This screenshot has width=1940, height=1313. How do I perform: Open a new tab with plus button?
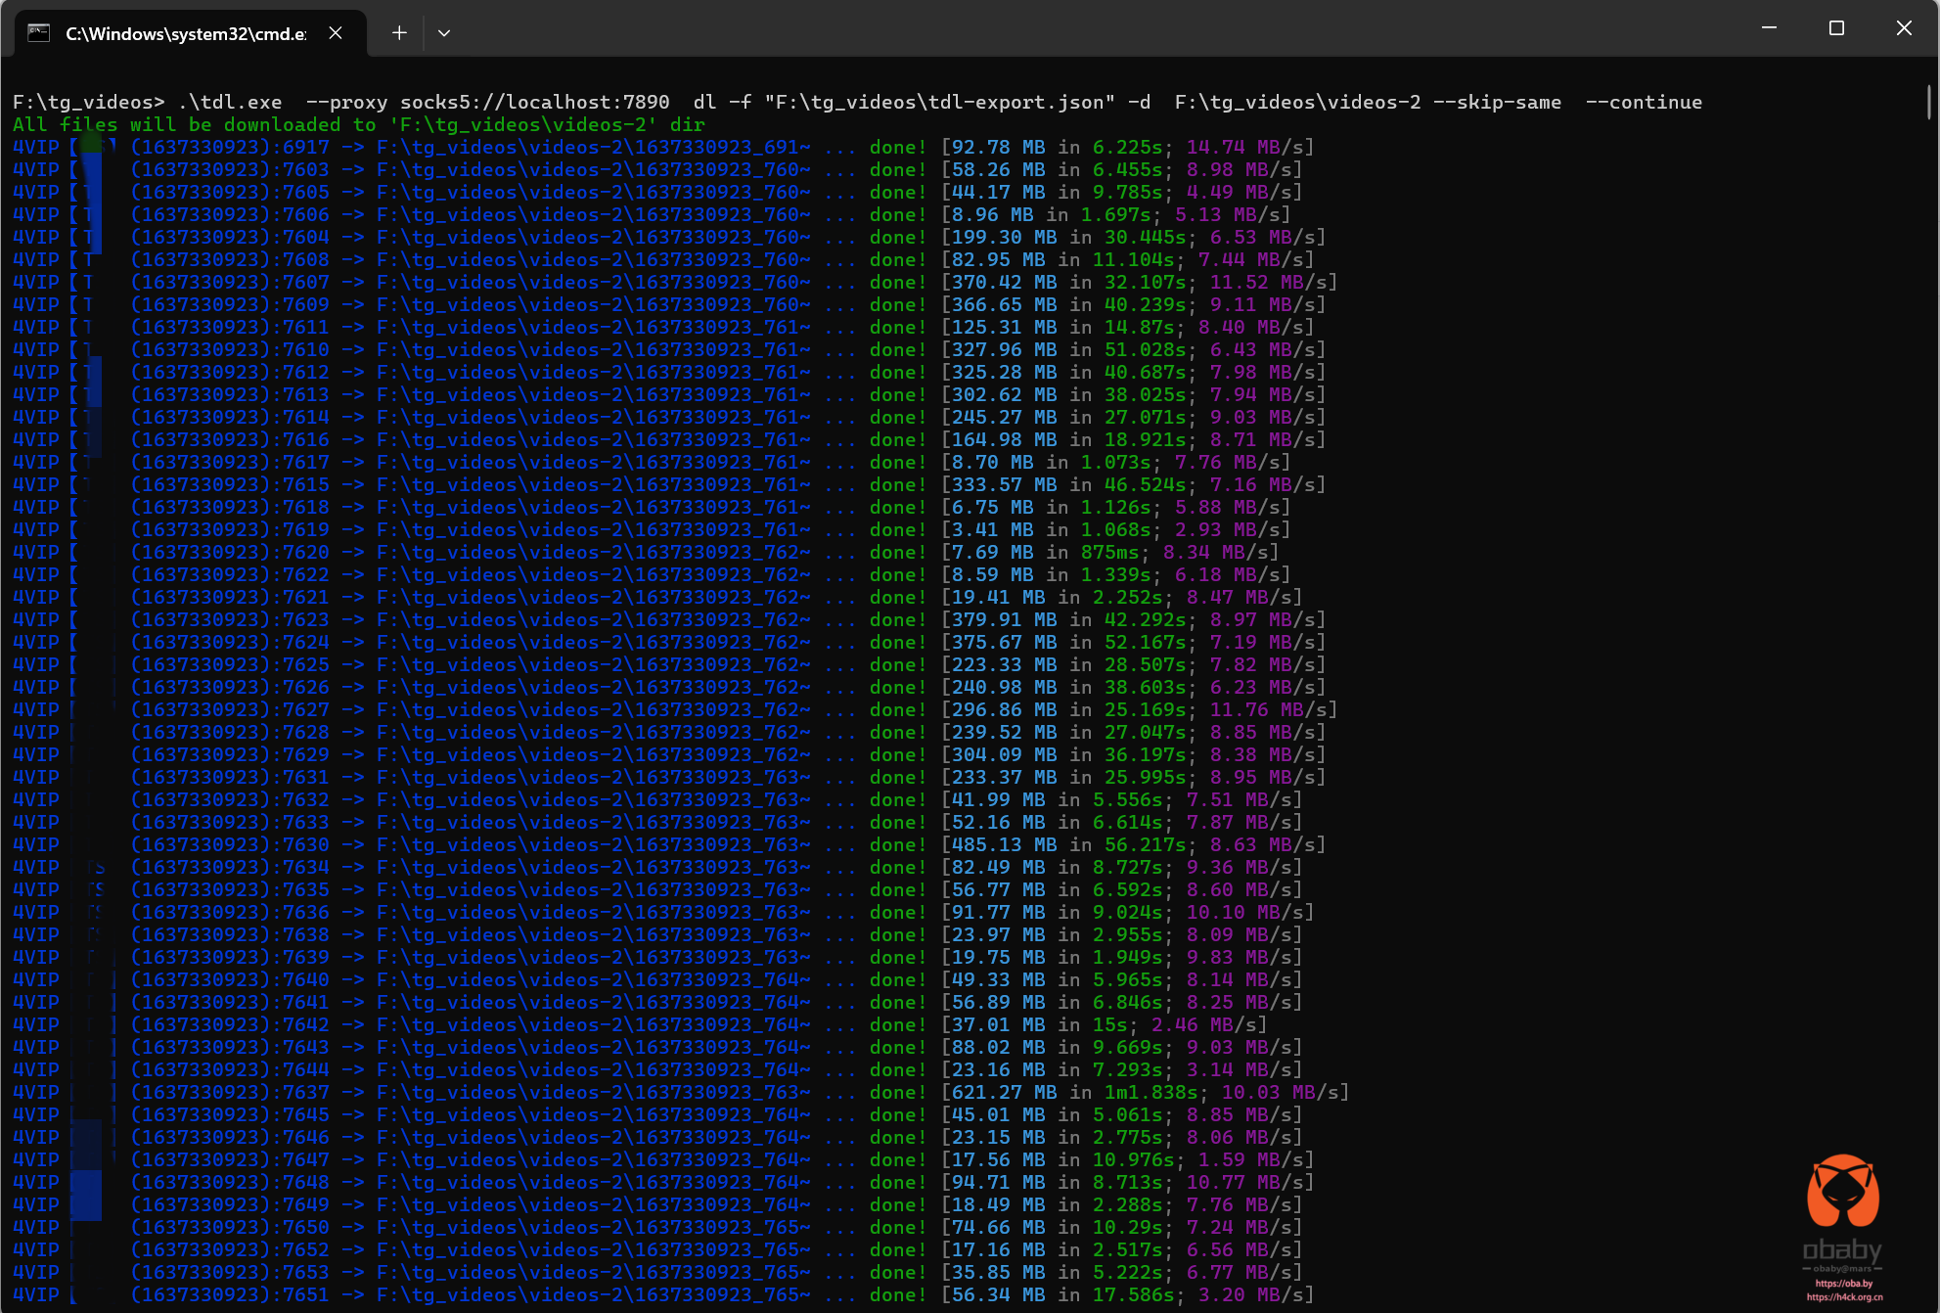point(399,33)
